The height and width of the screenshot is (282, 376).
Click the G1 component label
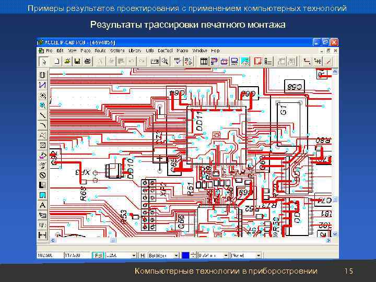pos(283,109)
